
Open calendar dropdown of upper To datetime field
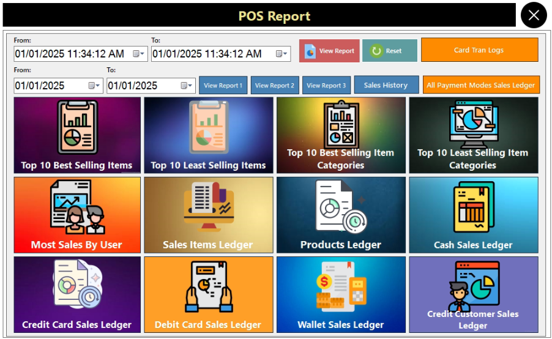[x=282, y=54]
